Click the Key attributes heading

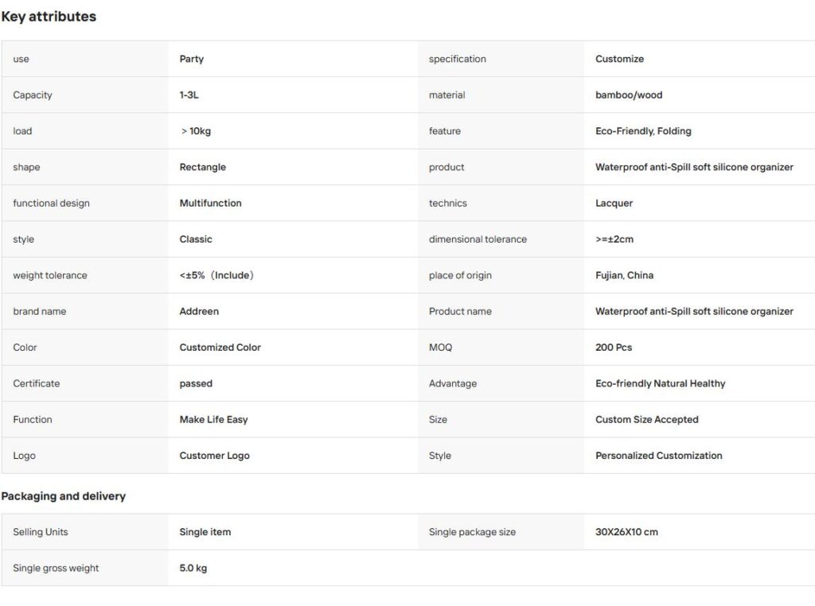[x=49, y=17]
